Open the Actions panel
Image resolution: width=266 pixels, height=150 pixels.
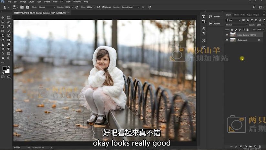pyautogui.click(x=214, y=24)
